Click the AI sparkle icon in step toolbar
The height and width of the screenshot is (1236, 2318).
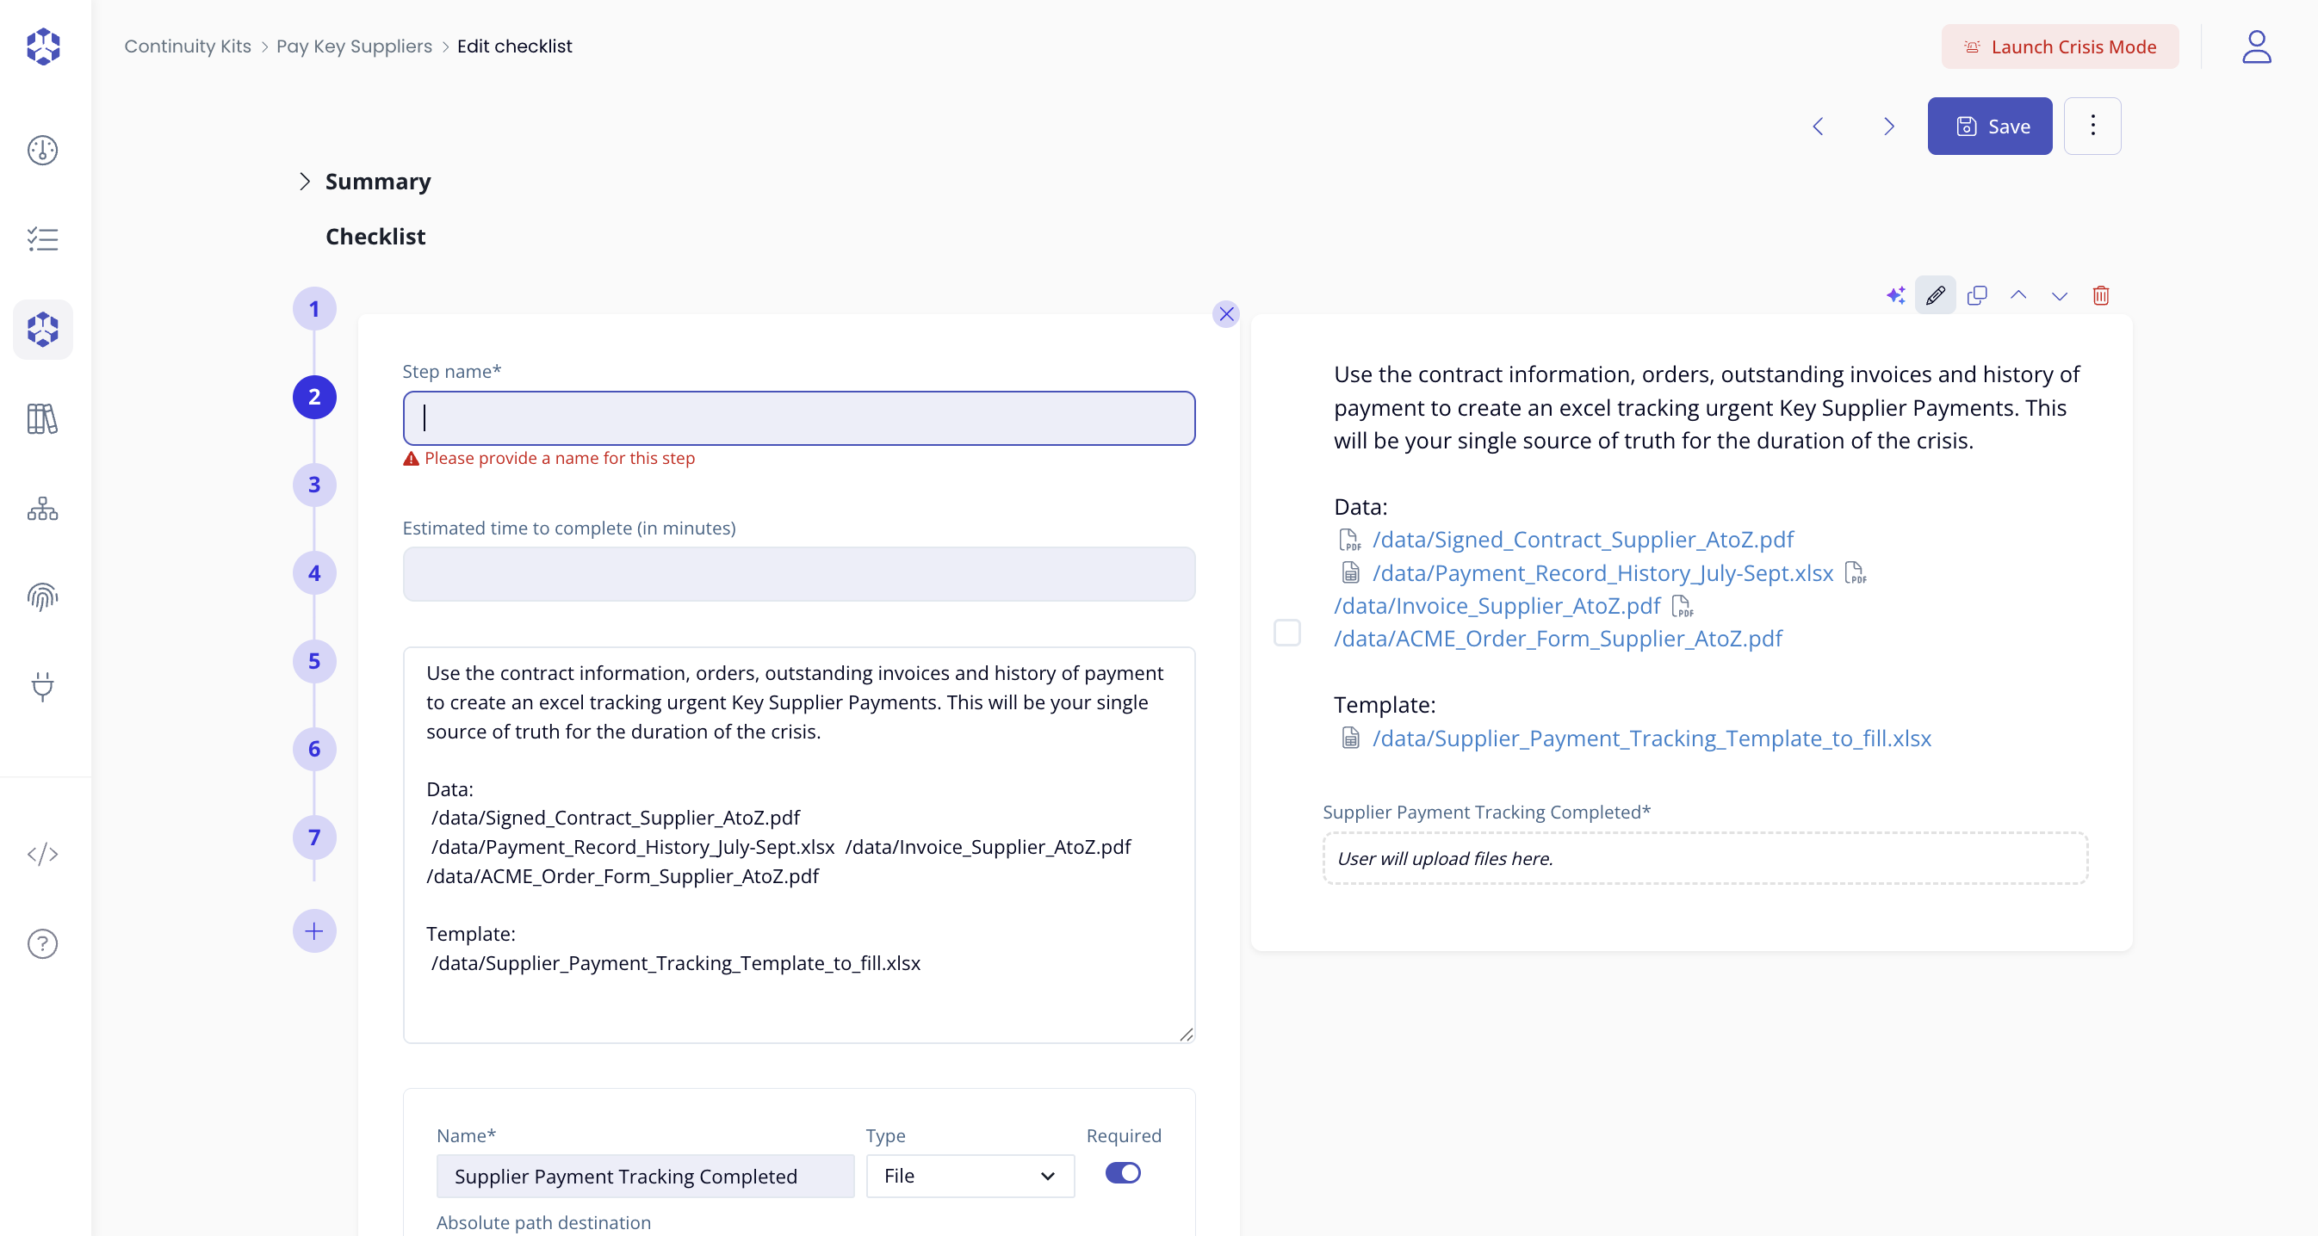[x=1895, y=295]
